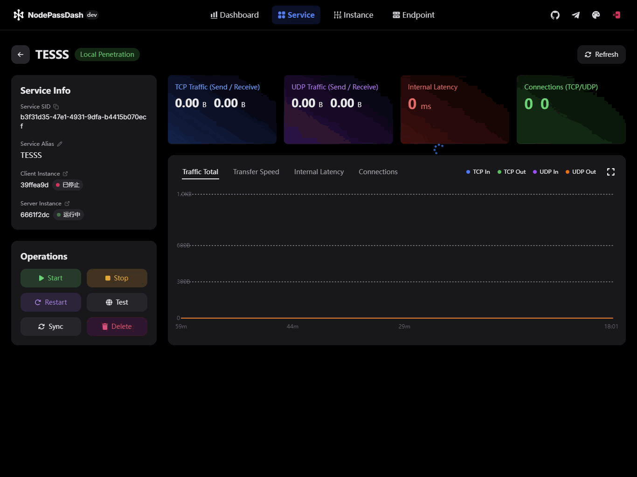Stop the TESSS service
Screen dimensions: 637x477
click(117, 278)
